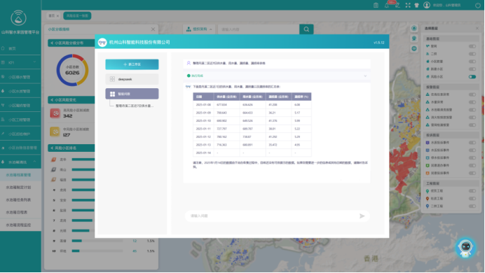Click the 新工作区 button
The image size is (485, 273).
[132, 64]
